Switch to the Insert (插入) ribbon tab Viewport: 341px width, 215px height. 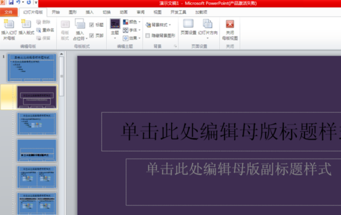[89, 12]
